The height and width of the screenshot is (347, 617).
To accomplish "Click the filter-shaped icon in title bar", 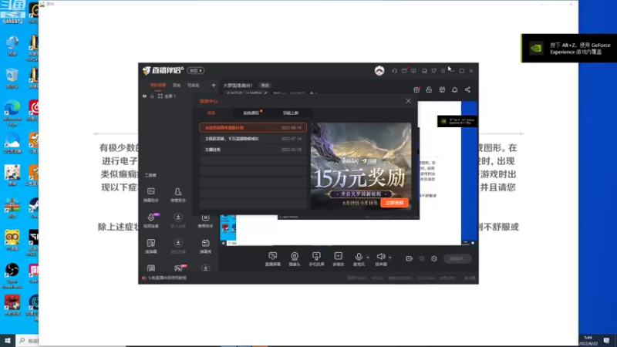I will click(433, 71).
